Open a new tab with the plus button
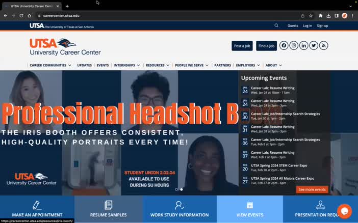This screenshot has height=223, width=358. tap(67, 6)
